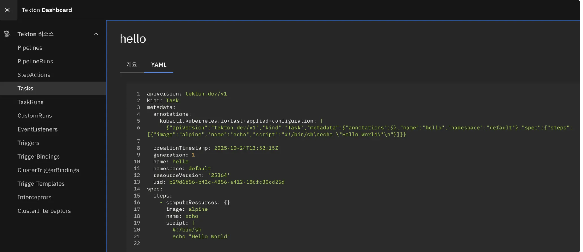Click the metadata: key on line 3
This screenshot has height=252, width=583.
click(x=161, y=107)
